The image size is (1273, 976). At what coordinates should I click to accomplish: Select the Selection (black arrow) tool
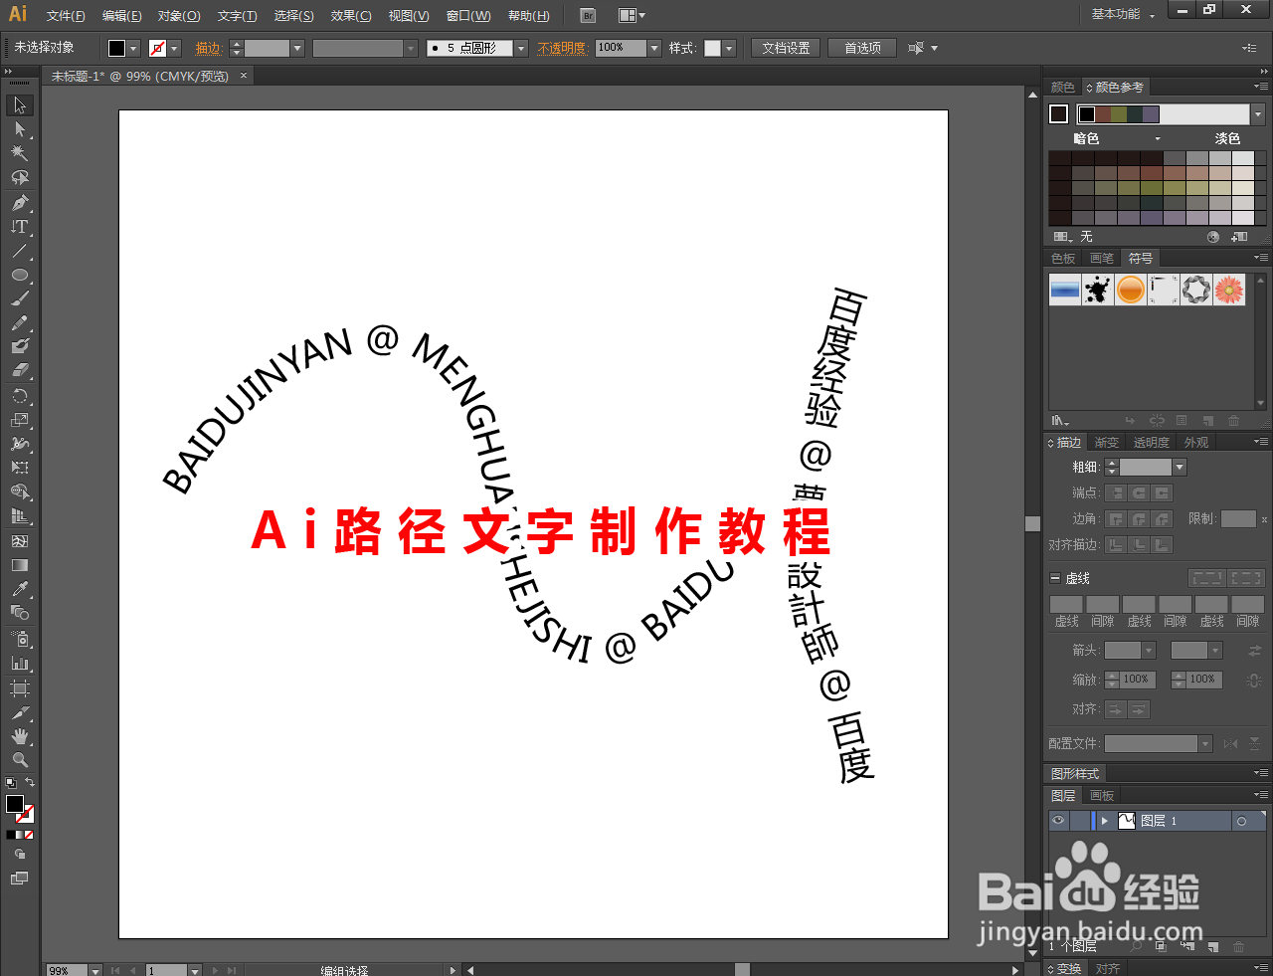tap(19, 105)
